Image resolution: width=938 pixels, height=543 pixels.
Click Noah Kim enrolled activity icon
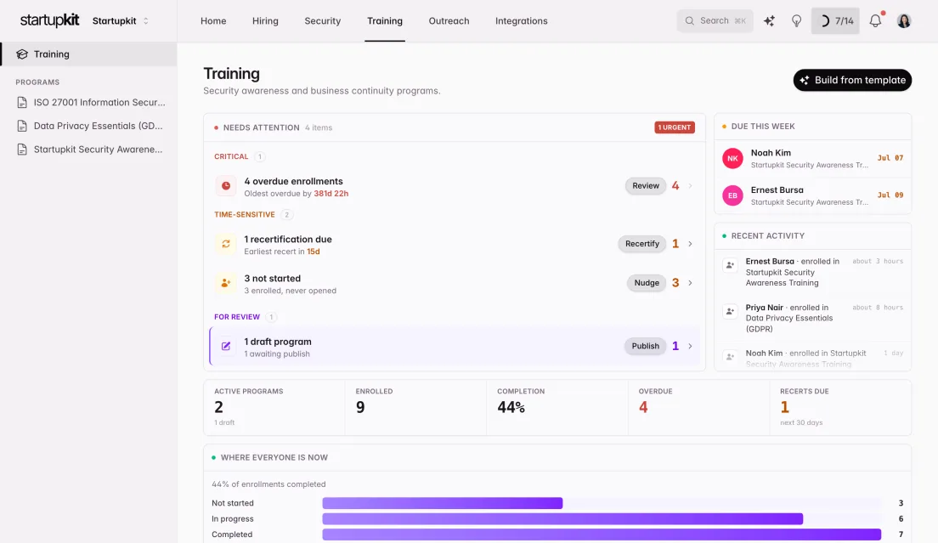[x=730, y=356]
